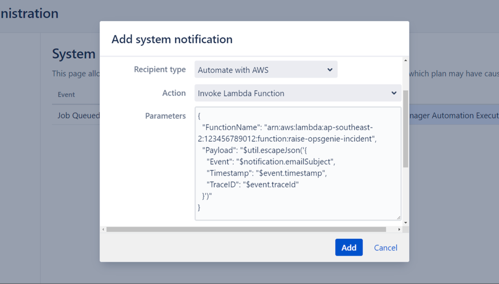Click the 'Recipient type' field label
Viewport: 499px width, 284px height.
[159, 69]
